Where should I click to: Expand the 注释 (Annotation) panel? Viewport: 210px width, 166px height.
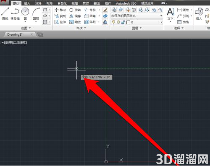(x=178, y=28)
